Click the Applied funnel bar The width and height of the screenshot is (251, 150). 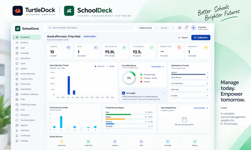[188, 74]
